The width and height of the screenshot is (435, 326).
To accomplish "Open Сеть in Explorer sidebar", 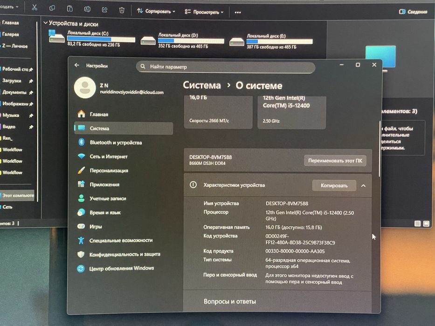I will pos(7,207).
